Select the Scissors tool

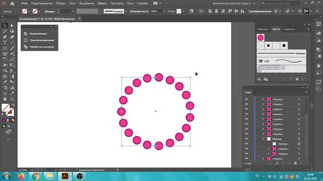12,54
